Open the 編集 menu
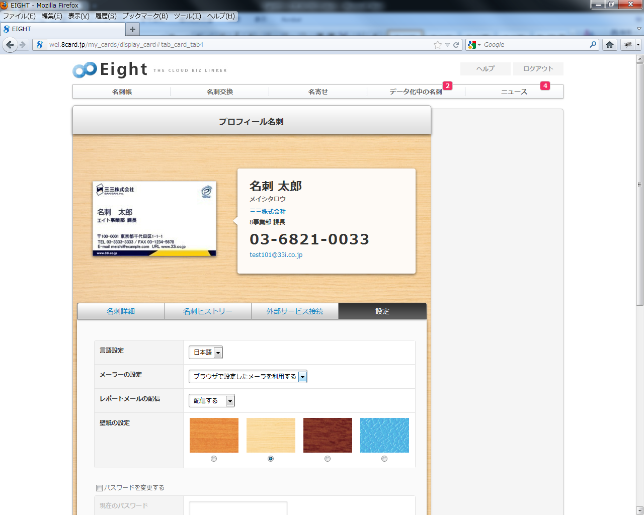The height and width of the screenshot is (515, 644). pyautogui.click(x=52, y=16)
